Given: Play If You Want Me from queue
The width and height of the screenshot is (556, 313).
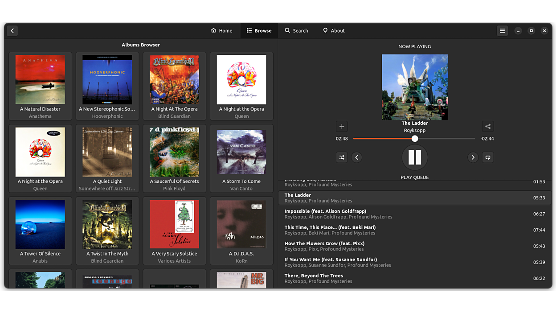Looking at the screenshot, I should click(x=415, y=262).
